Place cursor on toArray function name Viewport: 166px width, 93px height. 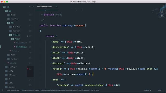[x=67, y=26]
